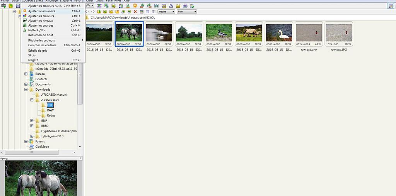Switch to columns view icon

(147, 12)
